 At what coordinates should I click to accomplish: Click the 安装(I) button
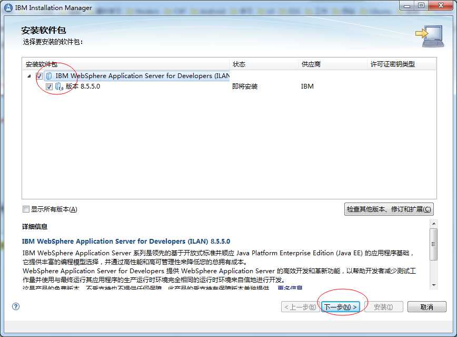pyautogui.click(x=383, y=307)
